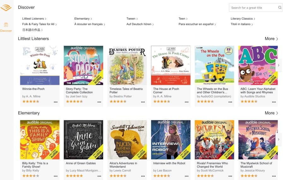Image resolution: width=284 pixels, height=180 pixels.
Task: Open options menu for Interview with the Robot
Action: 186,176
